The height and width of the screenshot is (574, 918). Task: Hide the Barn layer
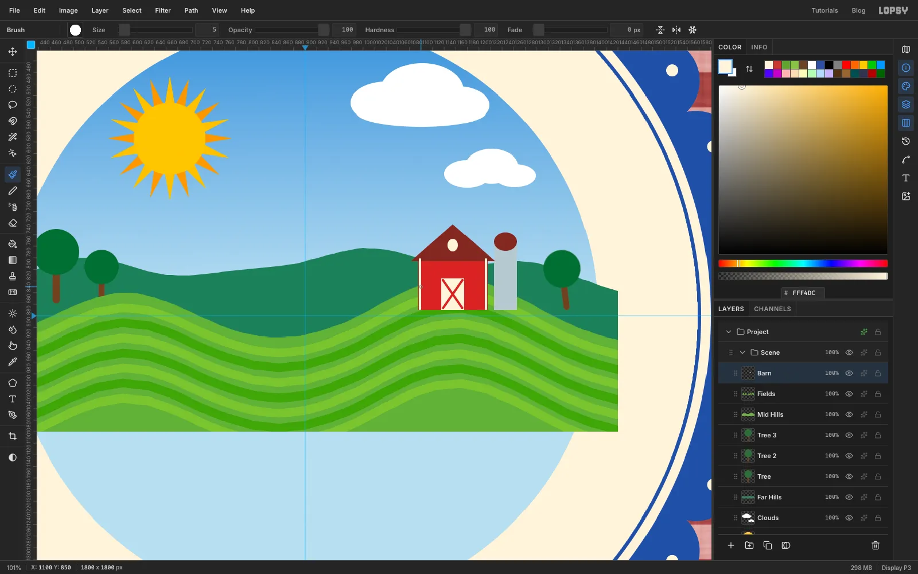849,373
